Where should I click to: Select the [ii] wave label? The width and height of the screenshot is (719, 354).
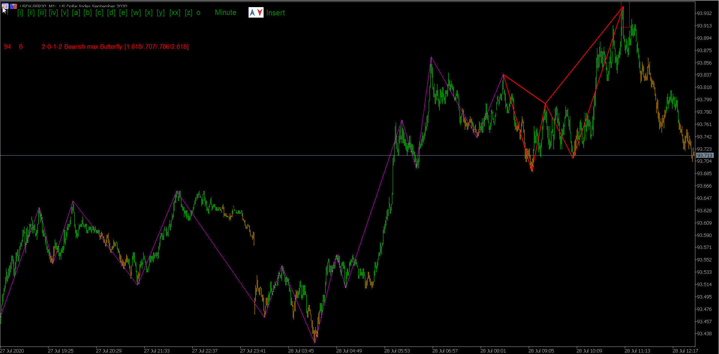point(31,12)
